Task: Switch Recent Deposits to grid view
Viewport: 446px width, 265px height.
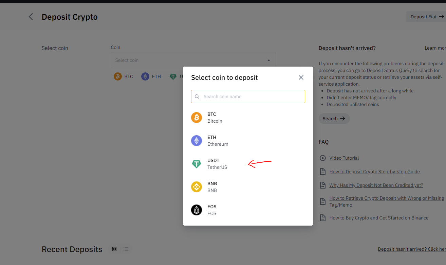Action: [x=114, y=249]
